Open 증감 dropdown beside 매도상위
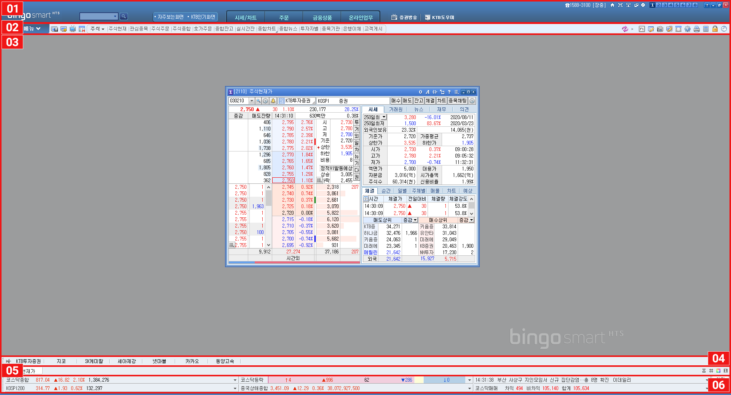This screenshot has width=731, height=395. point(415,220)
